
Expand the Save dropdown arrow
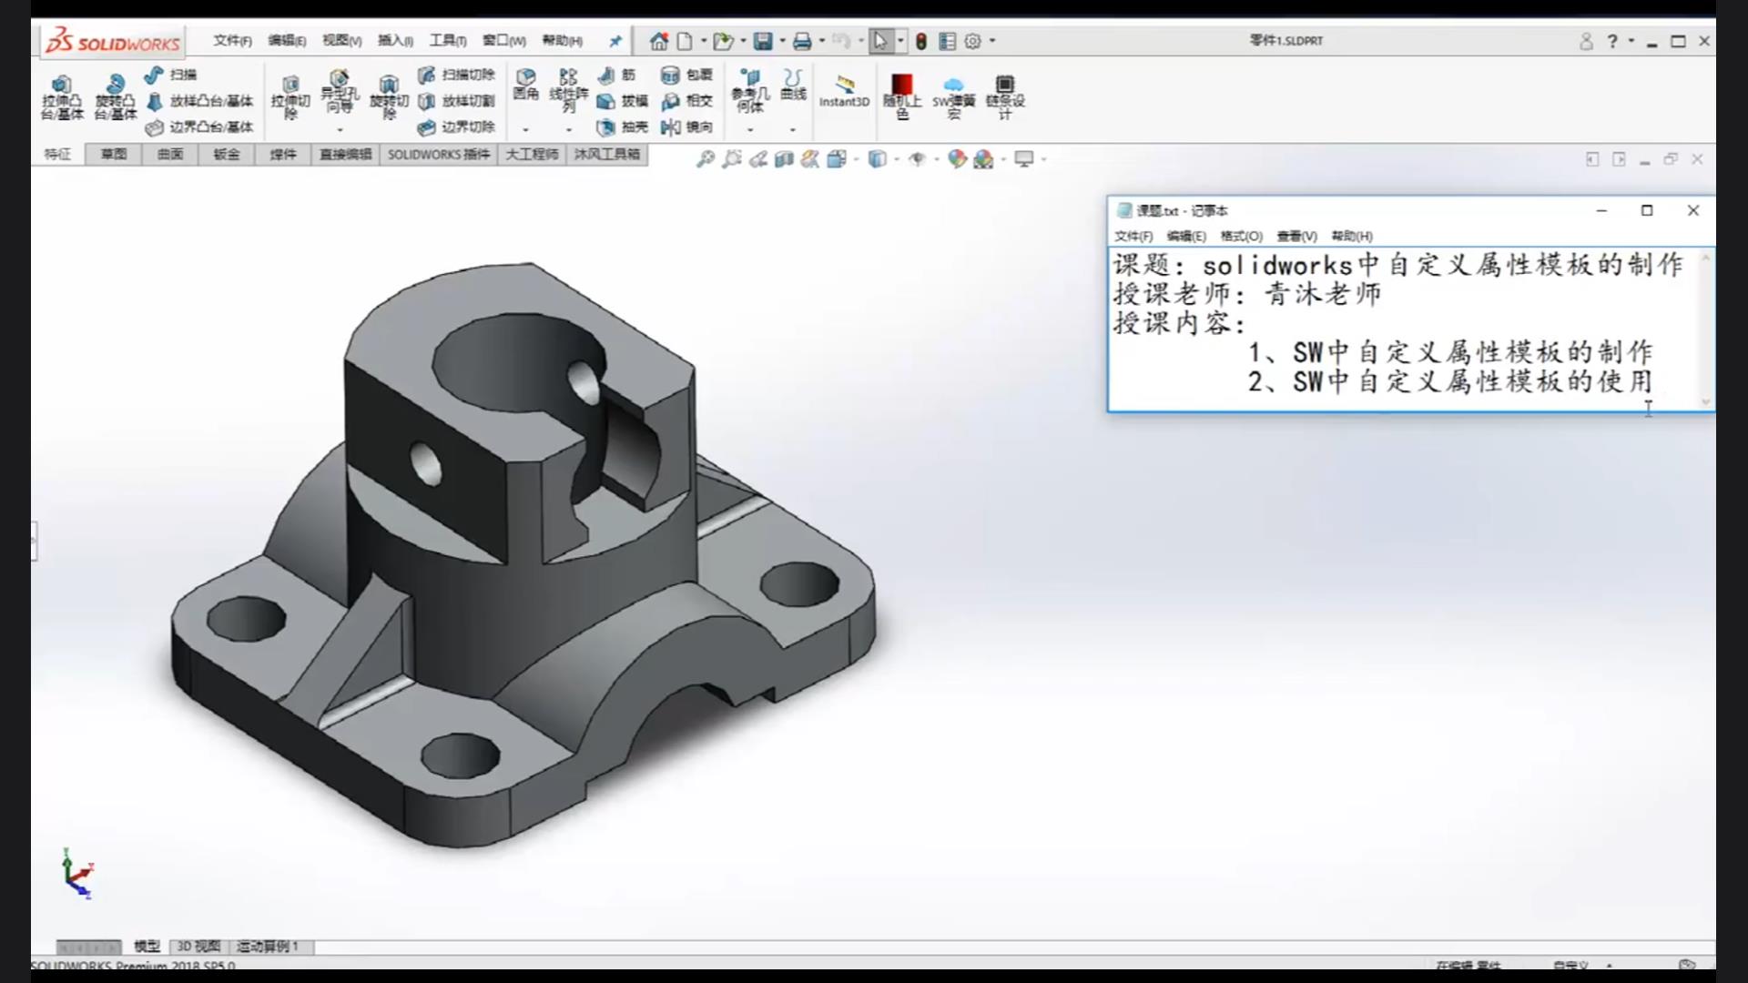782,41
